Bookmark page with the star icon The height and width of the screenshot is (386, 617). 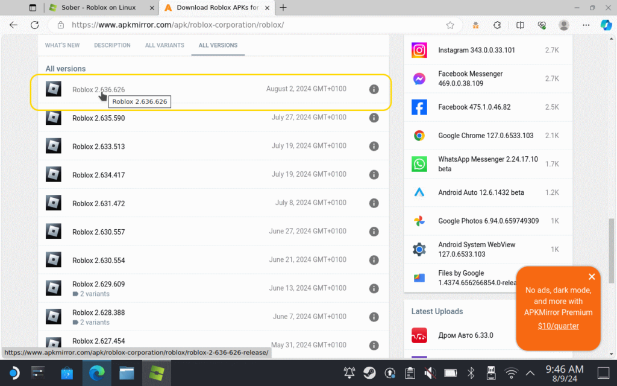450,25
